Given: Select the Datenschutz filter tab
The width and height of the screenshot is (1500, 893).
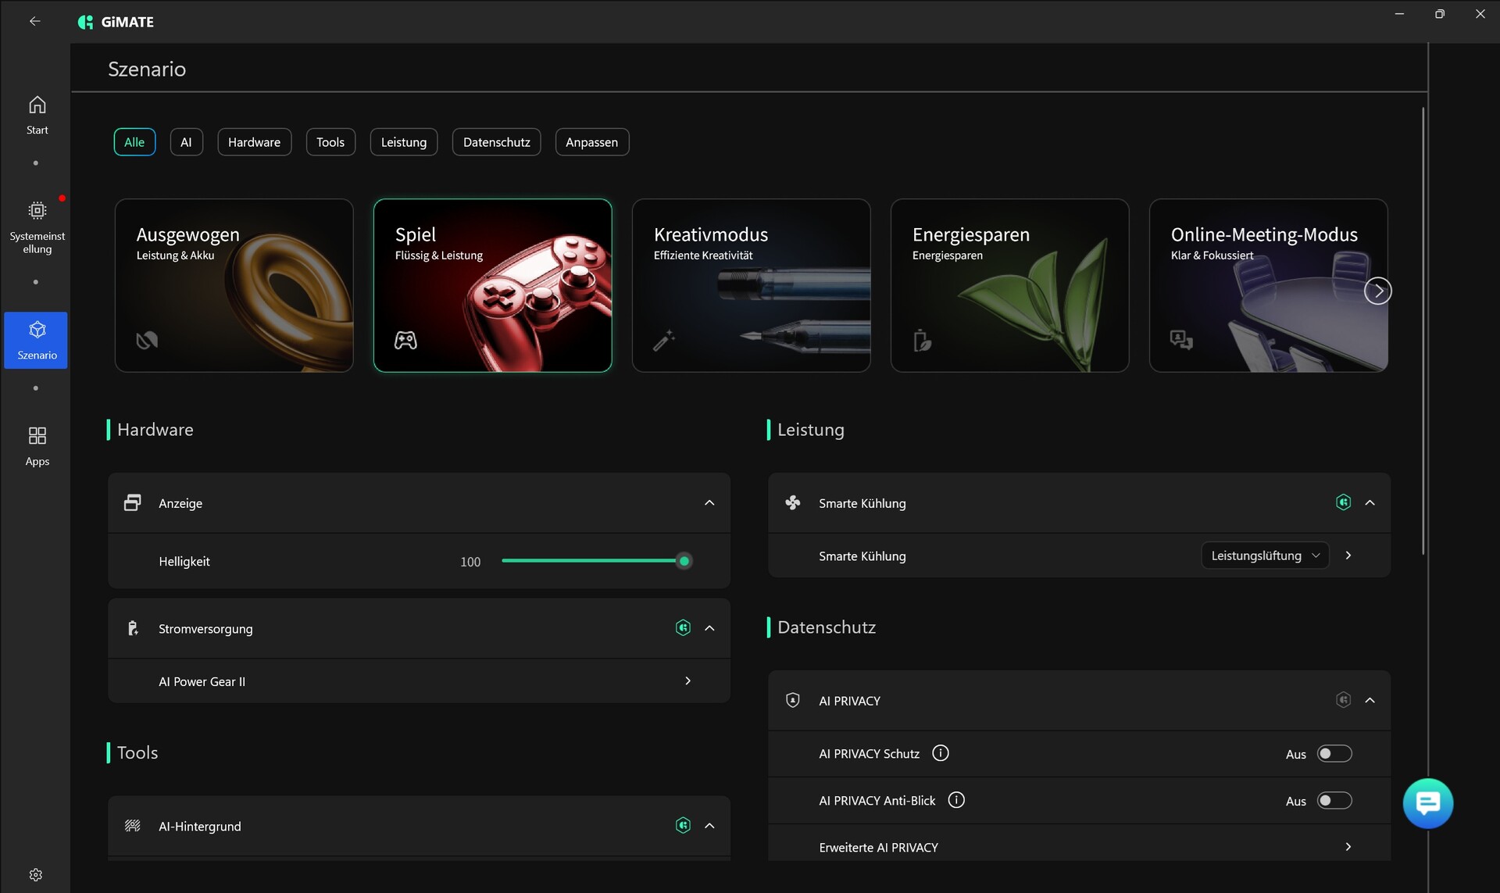Looking at the screenshot, I should pos(496,142).
